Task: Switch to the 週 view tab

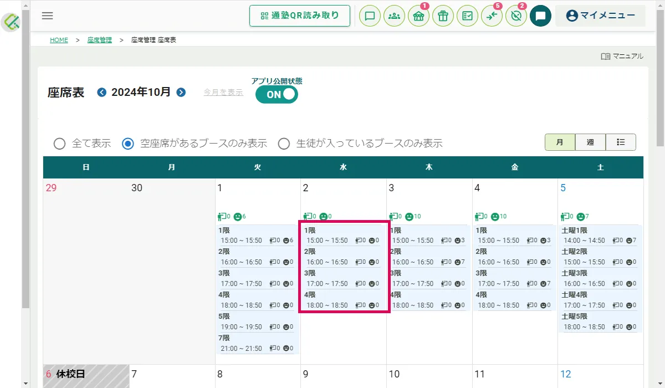Action: [590, 142]
